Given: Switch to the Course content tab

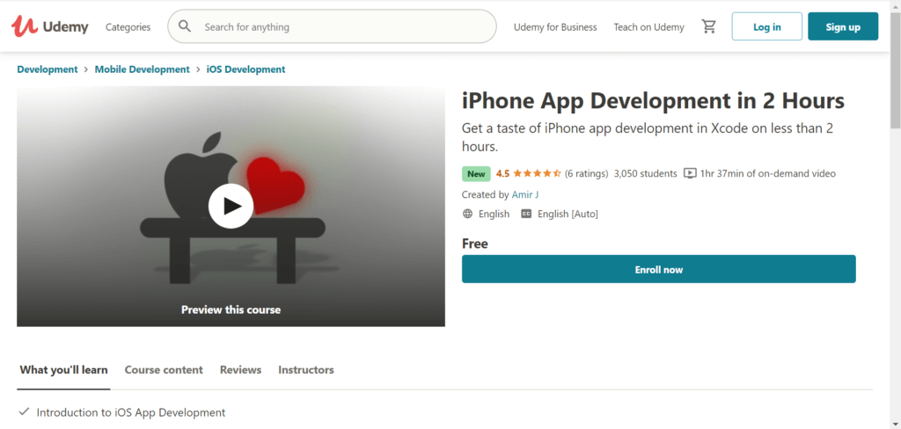Looking at the screenshot, I should [164, 370].
